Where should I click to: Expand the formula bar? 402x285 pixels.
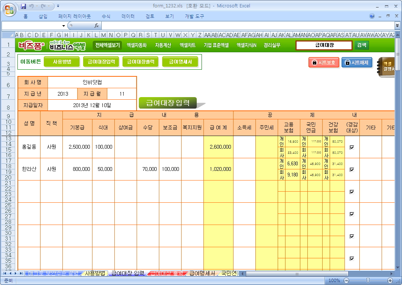click(398, 26)
